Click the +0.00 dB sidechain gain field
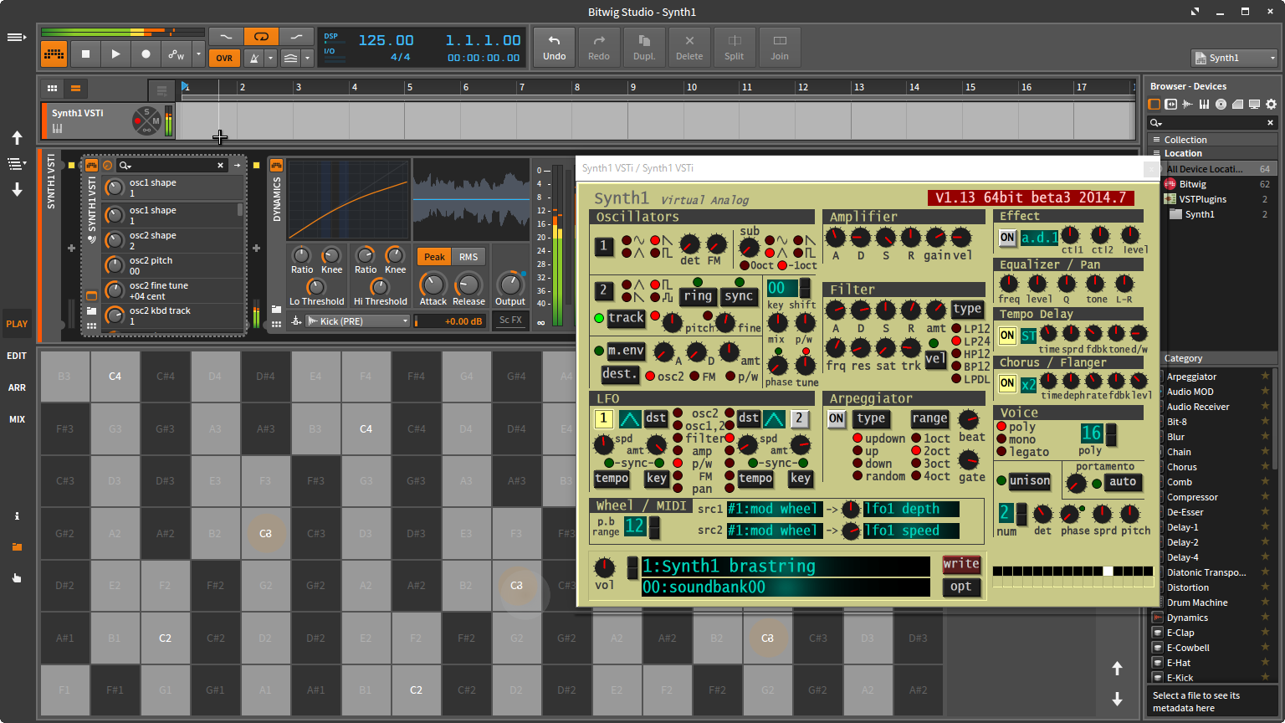 coord(451,321)
